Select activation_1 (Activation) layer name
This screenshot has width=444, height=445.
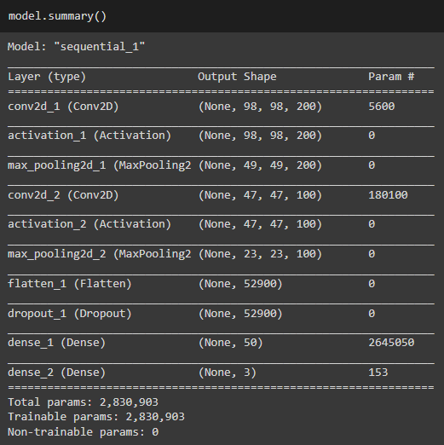pos(89,136)
